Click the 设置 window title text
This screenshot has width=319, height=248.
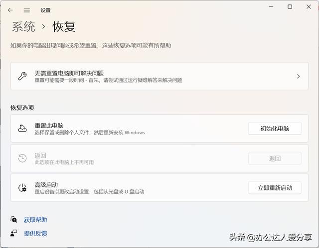[x=45, y=10]
